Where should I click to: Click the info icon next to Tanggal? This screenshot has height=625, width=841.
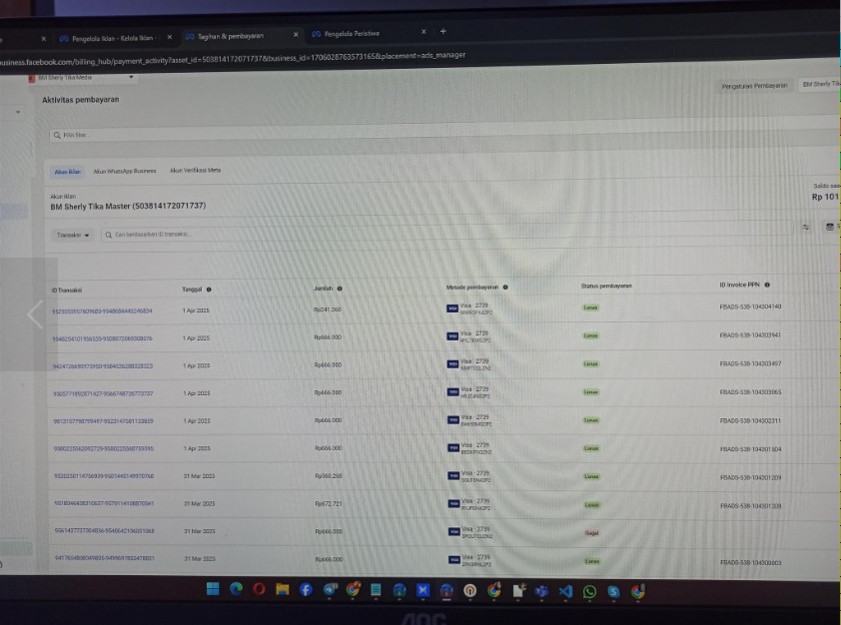pyautogui.click(x=209, y=290)
